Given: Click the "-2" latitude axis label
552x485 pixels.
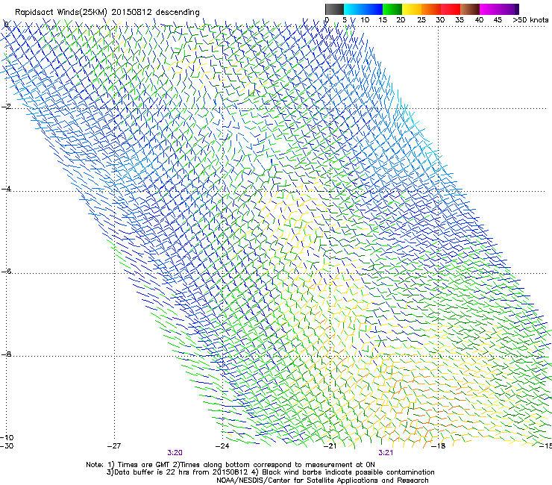Looking at the screenshot, I should click(x=5, y=107).
